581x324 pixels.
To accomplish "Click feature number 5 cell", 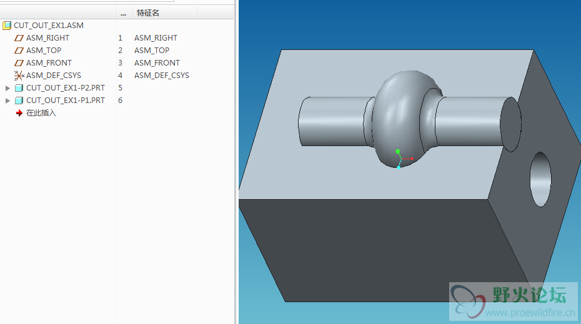I will tap(120, 88).
